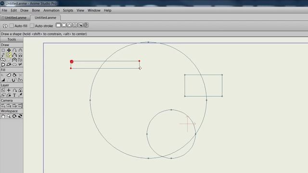Image resolution: width=308 pixels, height=173 pixels.
Task: Select the Text tool T icon
Action: click(14, 95)
